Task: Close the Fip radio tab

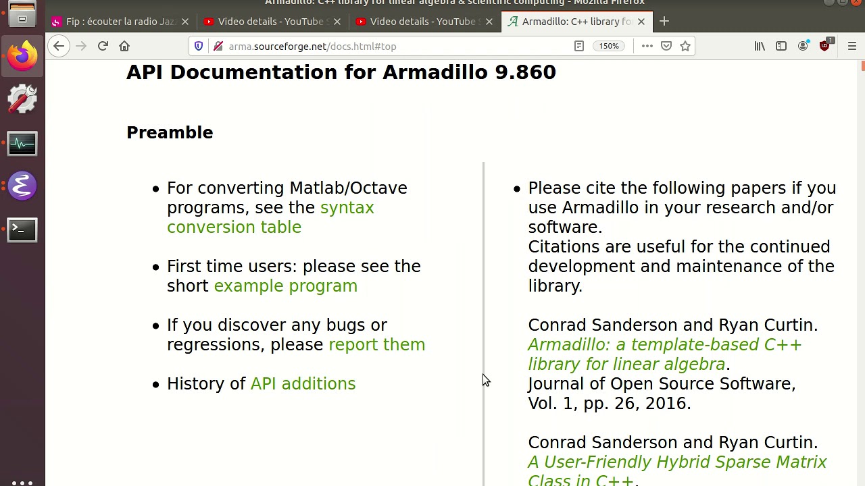Action: (185, 22)
